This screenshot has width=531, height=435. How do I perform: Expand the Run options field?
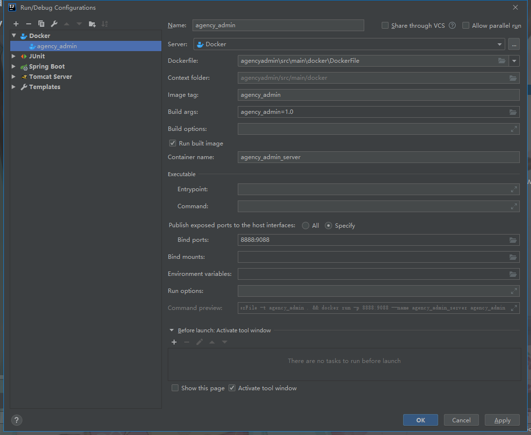513,290
